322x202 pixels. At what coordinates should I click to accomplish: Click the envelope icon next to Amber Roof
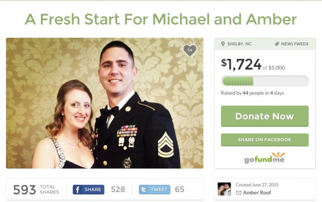(x=238, y=193)
